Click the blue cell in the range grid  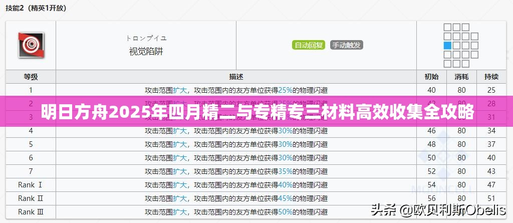447,46
